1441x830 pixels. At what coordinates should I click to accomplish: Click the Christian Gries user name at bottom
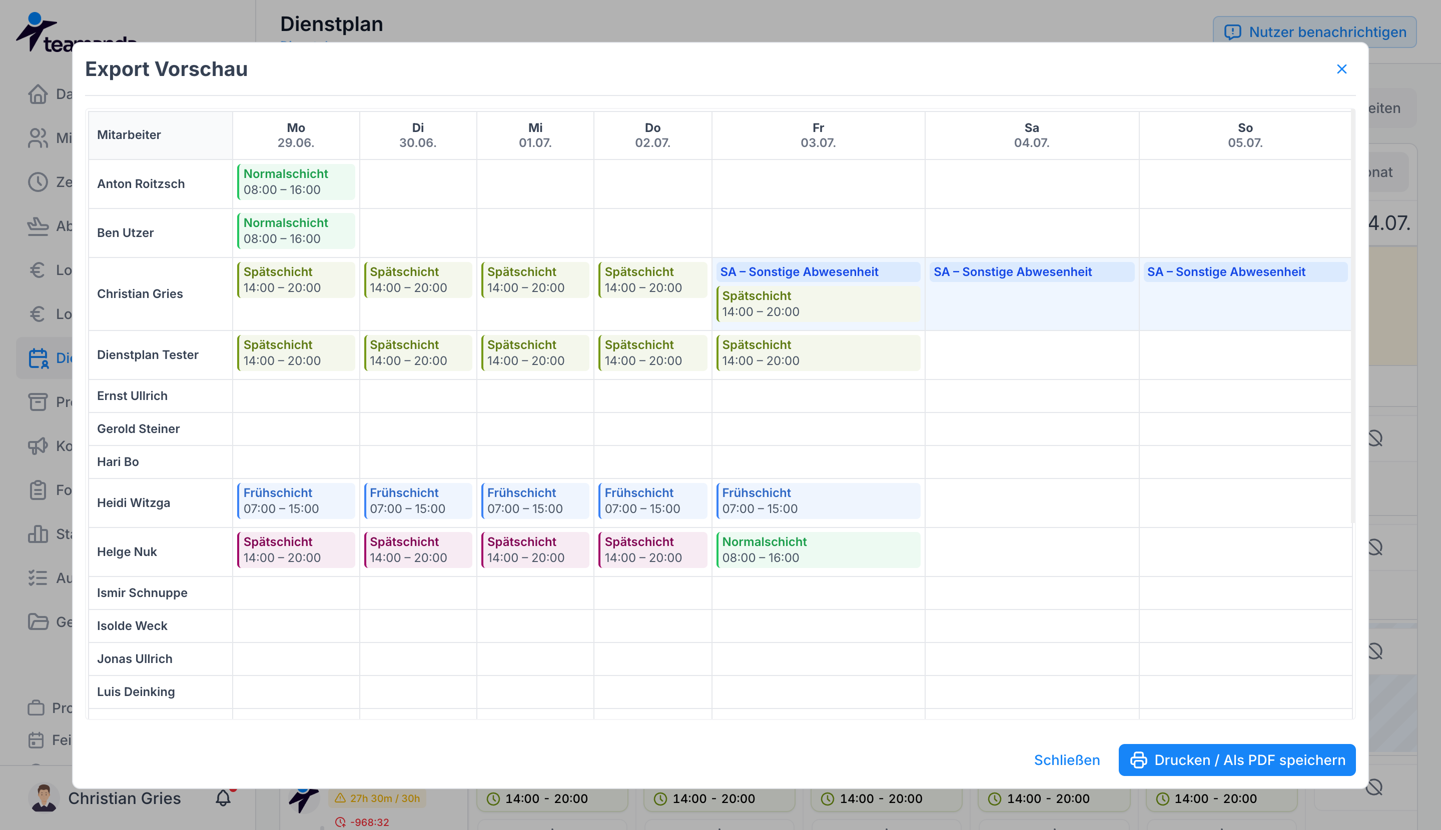(x=125, y=798)
